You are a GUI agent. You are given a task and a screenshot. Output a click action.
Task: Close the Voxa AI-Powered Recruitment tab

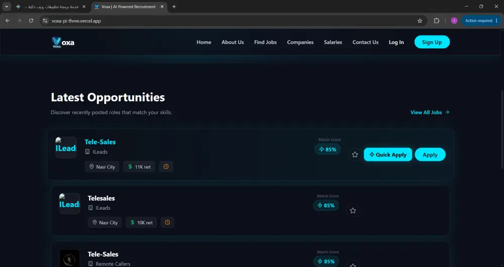pos(162,7)
